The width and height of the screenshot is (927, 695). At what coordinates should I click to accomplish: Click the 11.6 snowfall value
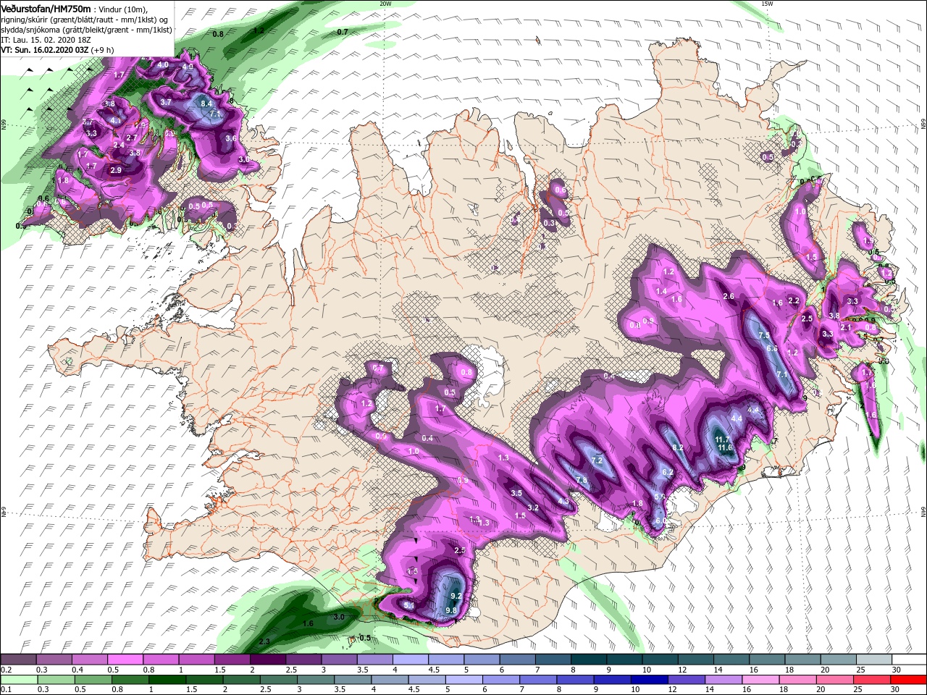click(725, 448)
